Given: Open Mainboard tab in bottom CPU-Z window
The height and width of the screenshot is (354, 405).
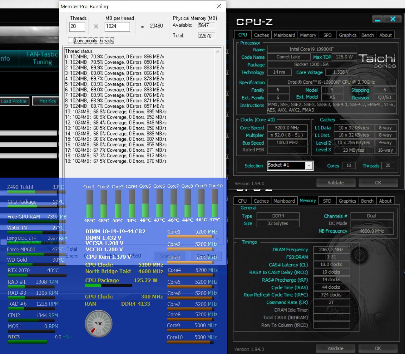Looking at the screenshot, I should click(284, 201).
